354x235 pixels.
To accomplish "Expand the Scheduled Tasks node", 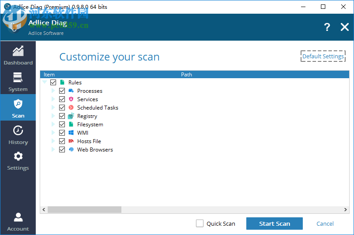I will pyautogui.click(x=53, y=107).
